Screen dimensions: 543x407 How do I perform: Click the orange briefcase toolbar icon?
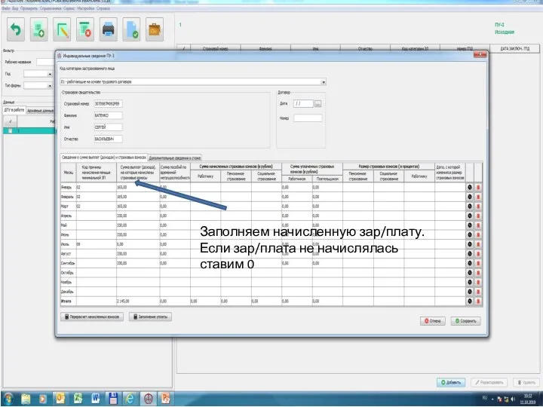coord(155,29)
